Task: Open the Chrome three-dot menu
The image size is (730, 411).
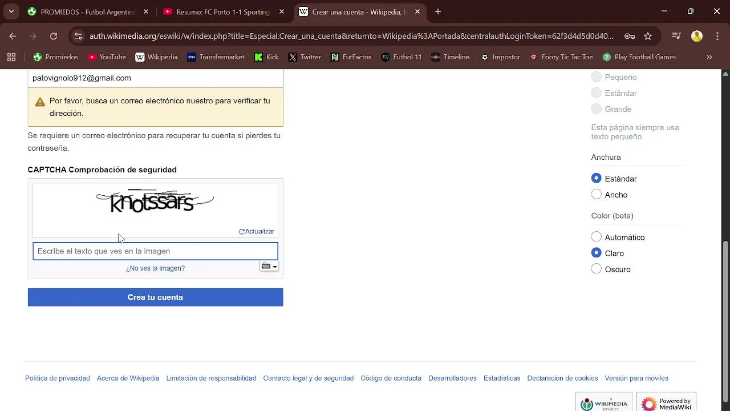Action: [717, 36]
